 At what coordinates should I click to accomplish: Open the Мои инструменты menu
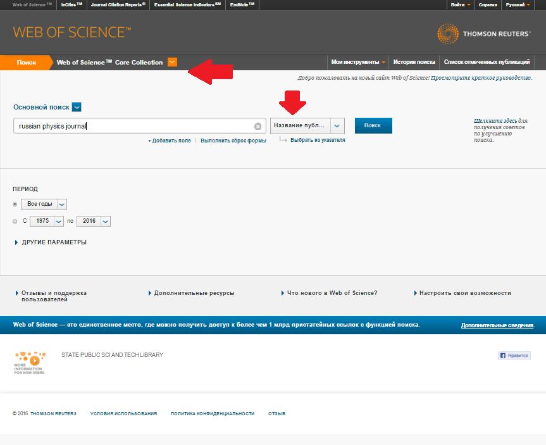358,62
